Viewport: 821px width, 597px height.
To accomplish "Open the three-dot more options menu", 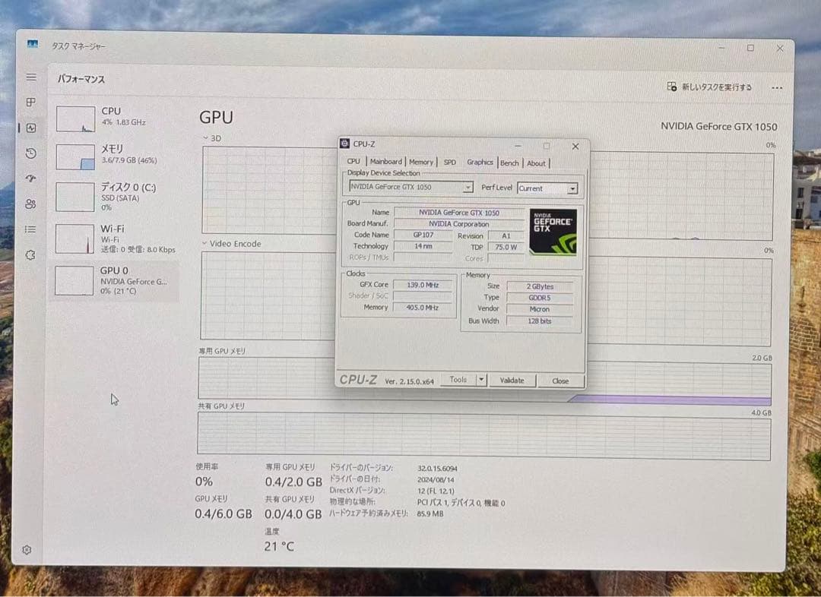I will click(x=777, y=88).
